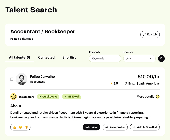
Task: Open the Shortlist tab
Action: tap(69, 57)
